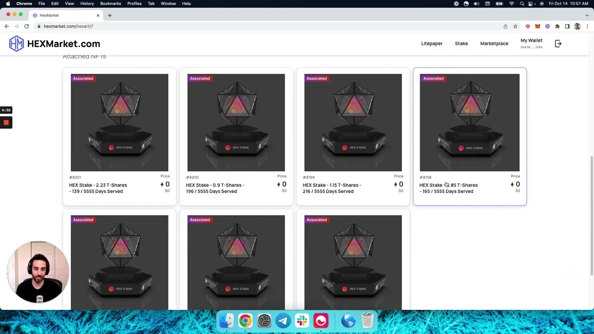594x334 pixels.
Task: Click the page vertical scrollbar
Action: pos(591,216)
